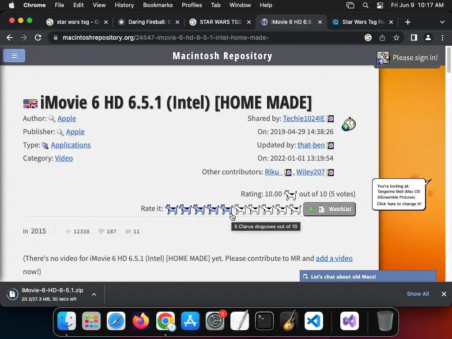This screenshot has height=339, width=452.
Task: Open Firefox from the Dock
Action: click(141, 321)
